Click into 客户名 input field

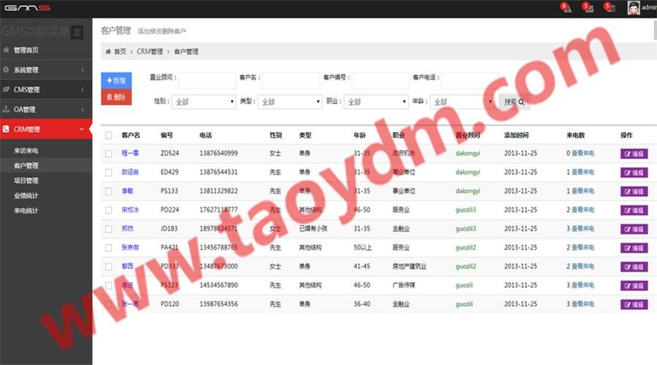point(291,80)
